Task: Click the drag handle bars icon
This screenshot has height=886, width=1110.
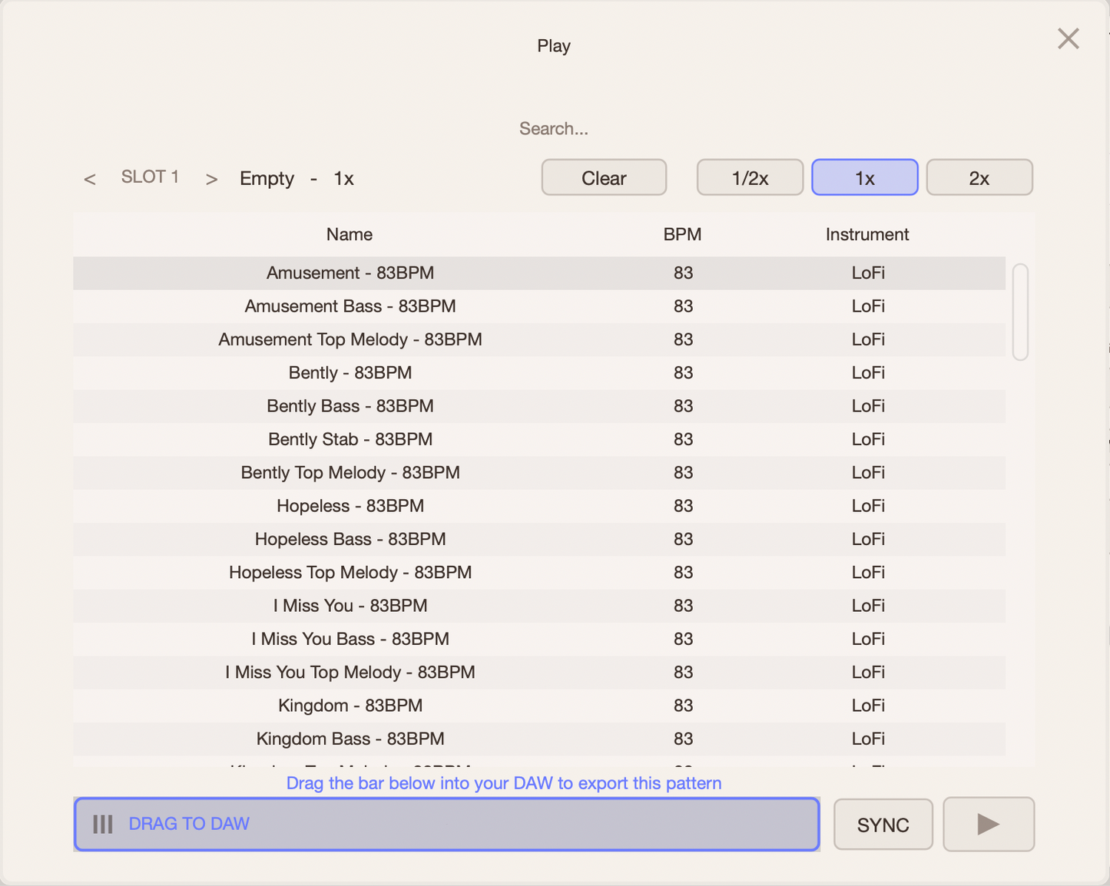Action: point(103,824)
